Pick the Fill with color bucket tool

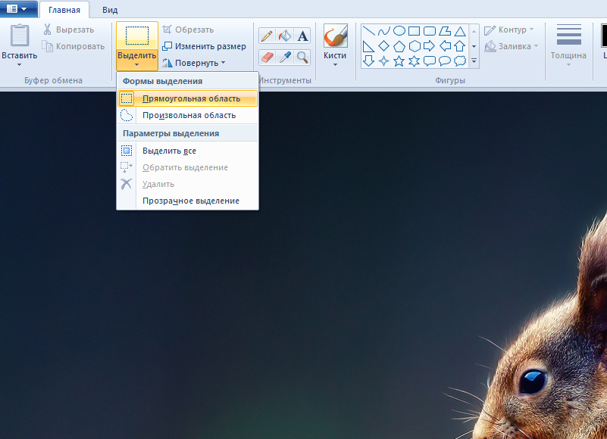[x=284, y=36]
